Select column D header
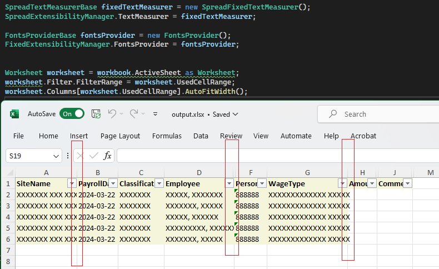 199,173
